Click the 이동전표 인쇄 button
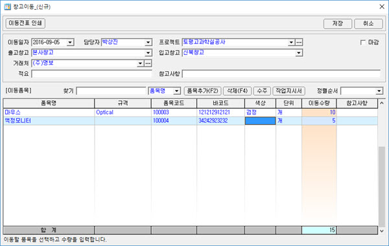389x246 pixels. coord(25,23)
